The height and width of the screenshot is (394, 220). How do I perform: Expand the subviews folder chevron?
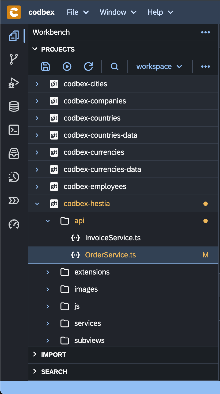(x=48, y=341)
